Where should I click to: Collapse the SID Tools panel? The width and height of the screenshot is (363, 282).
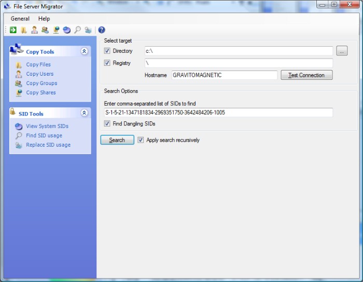coord(85,113)
